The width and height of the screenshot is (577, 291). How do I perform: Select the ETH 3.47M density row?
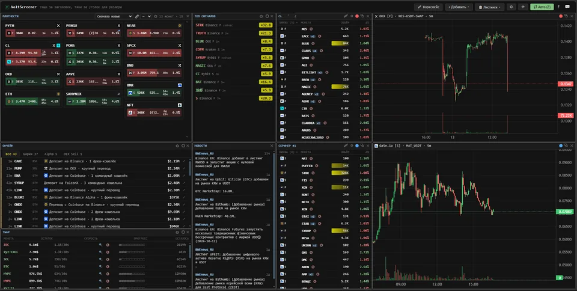pos(32,101)
